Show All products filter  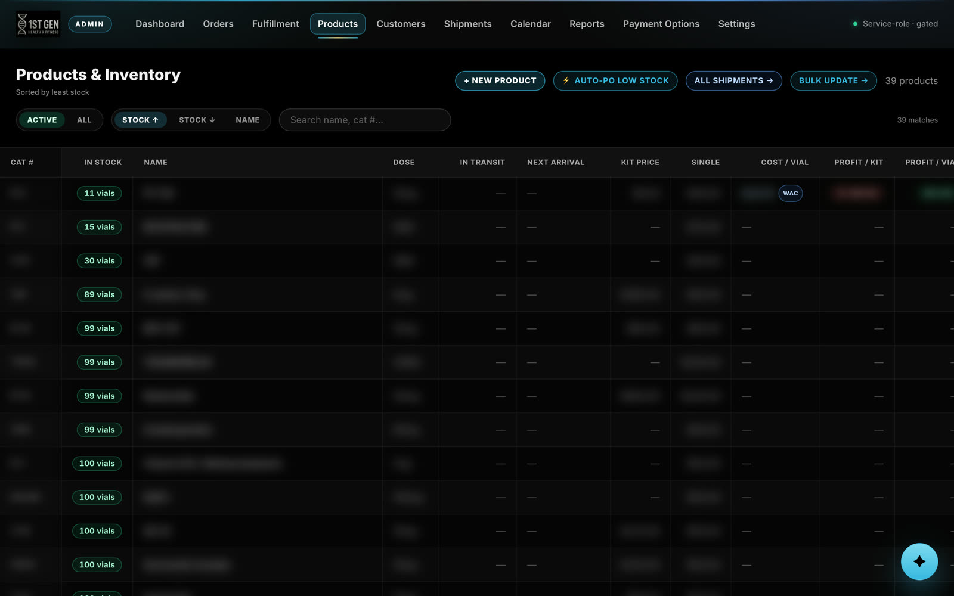pyautogui.click(x=84, y=120)
